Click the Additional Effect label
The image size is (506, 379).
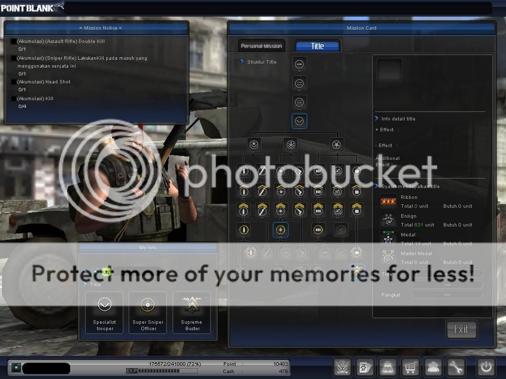click(387, 161)
